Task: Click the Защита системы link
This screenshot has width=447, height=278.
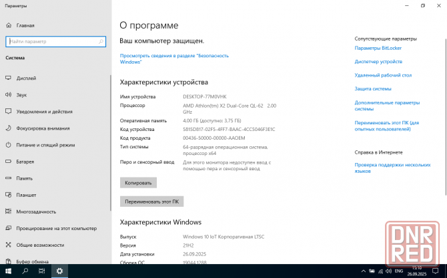Action: point(373,88)
